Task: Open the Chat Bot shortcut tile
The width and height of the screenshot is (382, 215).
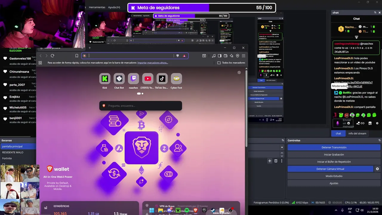Action: (119, 79)
